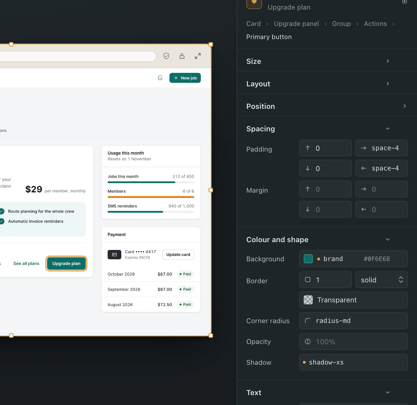The height and width of the screenshot is (405, 417).
Task: Click the Opacity field showing 100%
Action: click(x=353, y=341)
